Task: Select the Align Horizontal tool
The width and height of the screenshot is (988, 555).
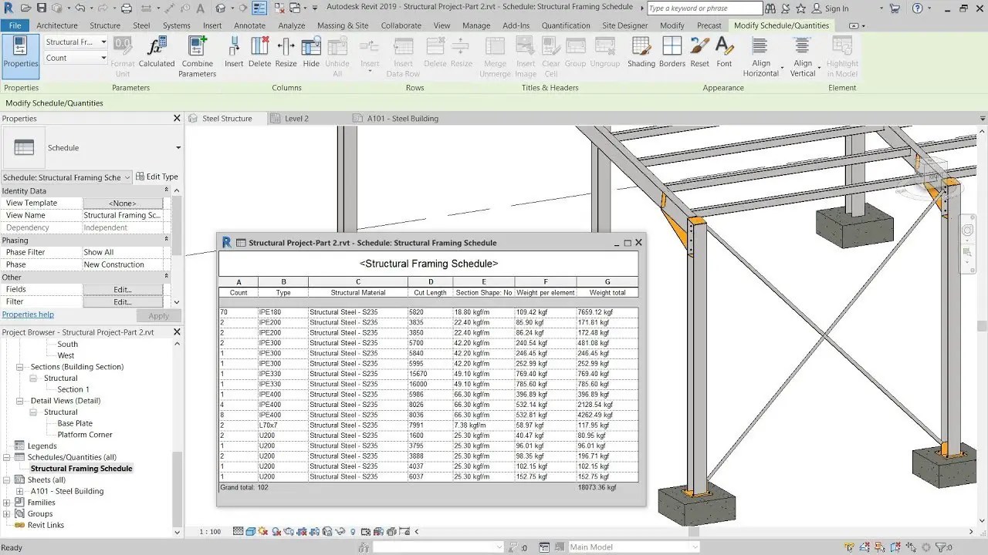Action: (761, 54)
